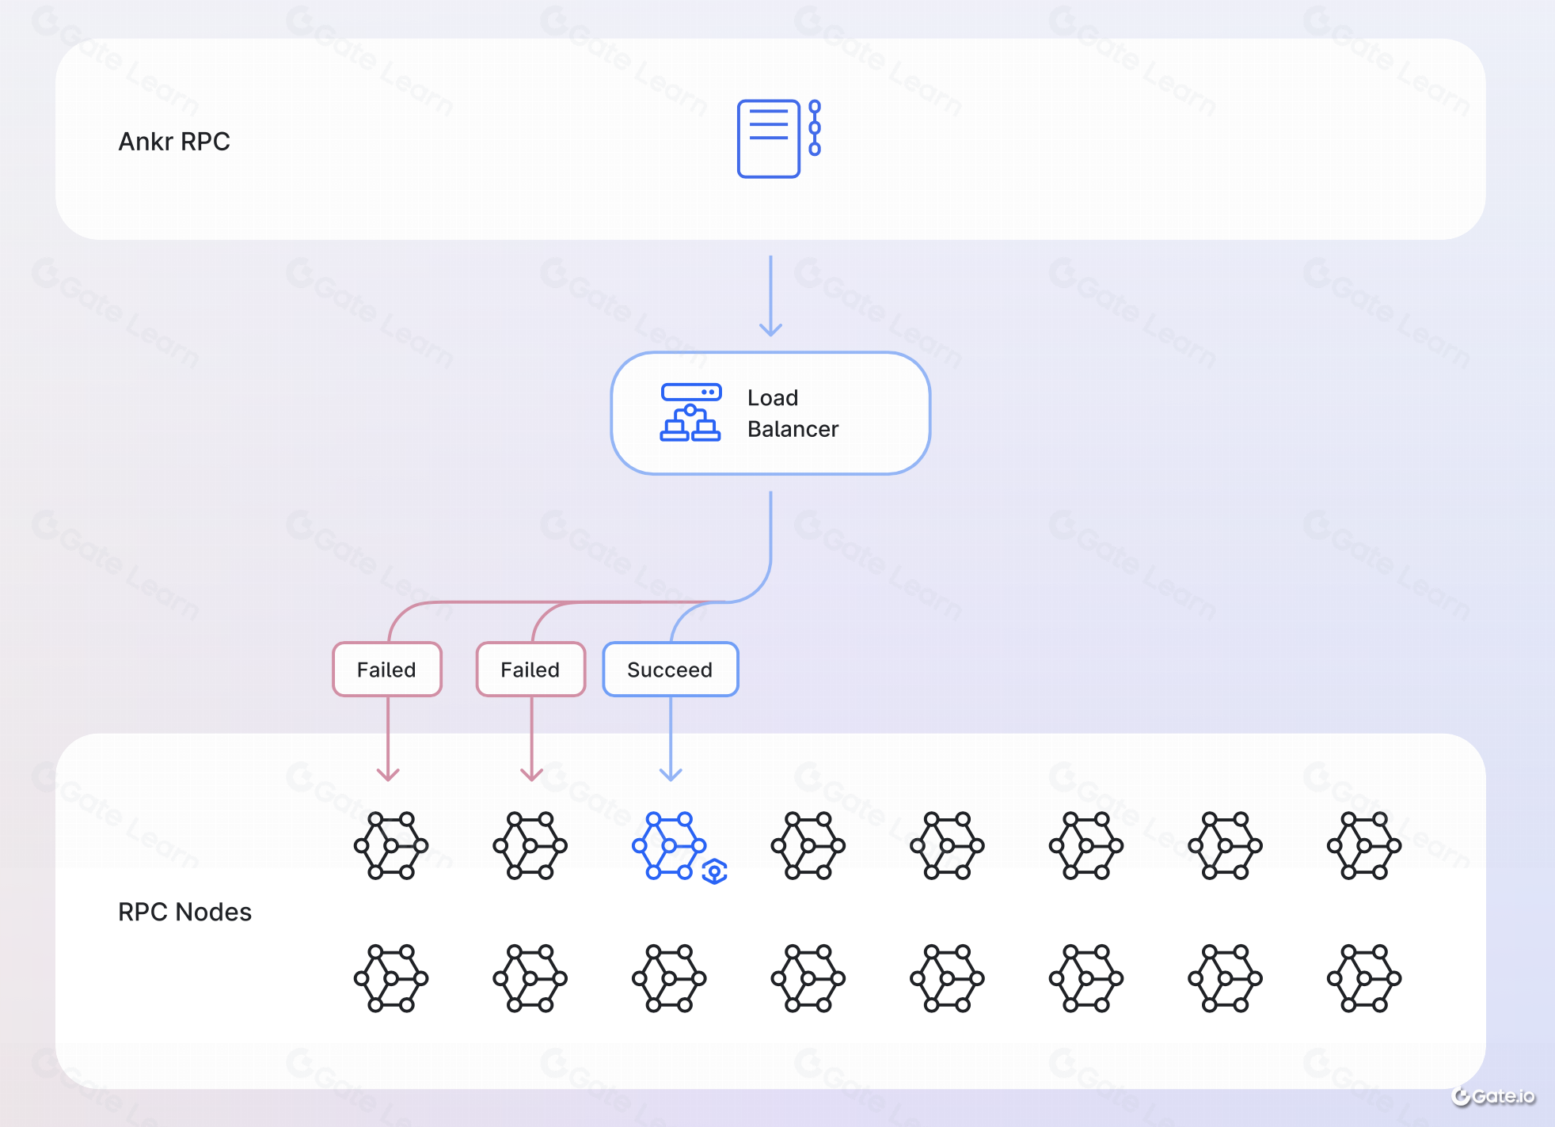Viewport: 1555px width, 1127px height.
Task: Click the Ankr RPC document icon
Action: 779,139
